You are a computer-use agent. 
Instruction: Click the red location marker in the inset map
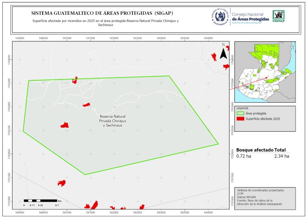tap(266, 79)
